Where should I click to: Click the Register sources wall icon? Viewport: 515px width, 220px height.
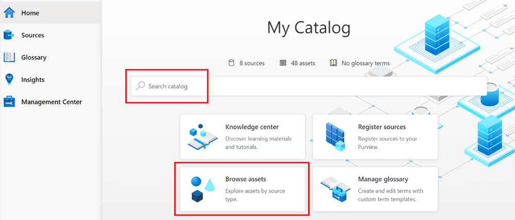335,137
